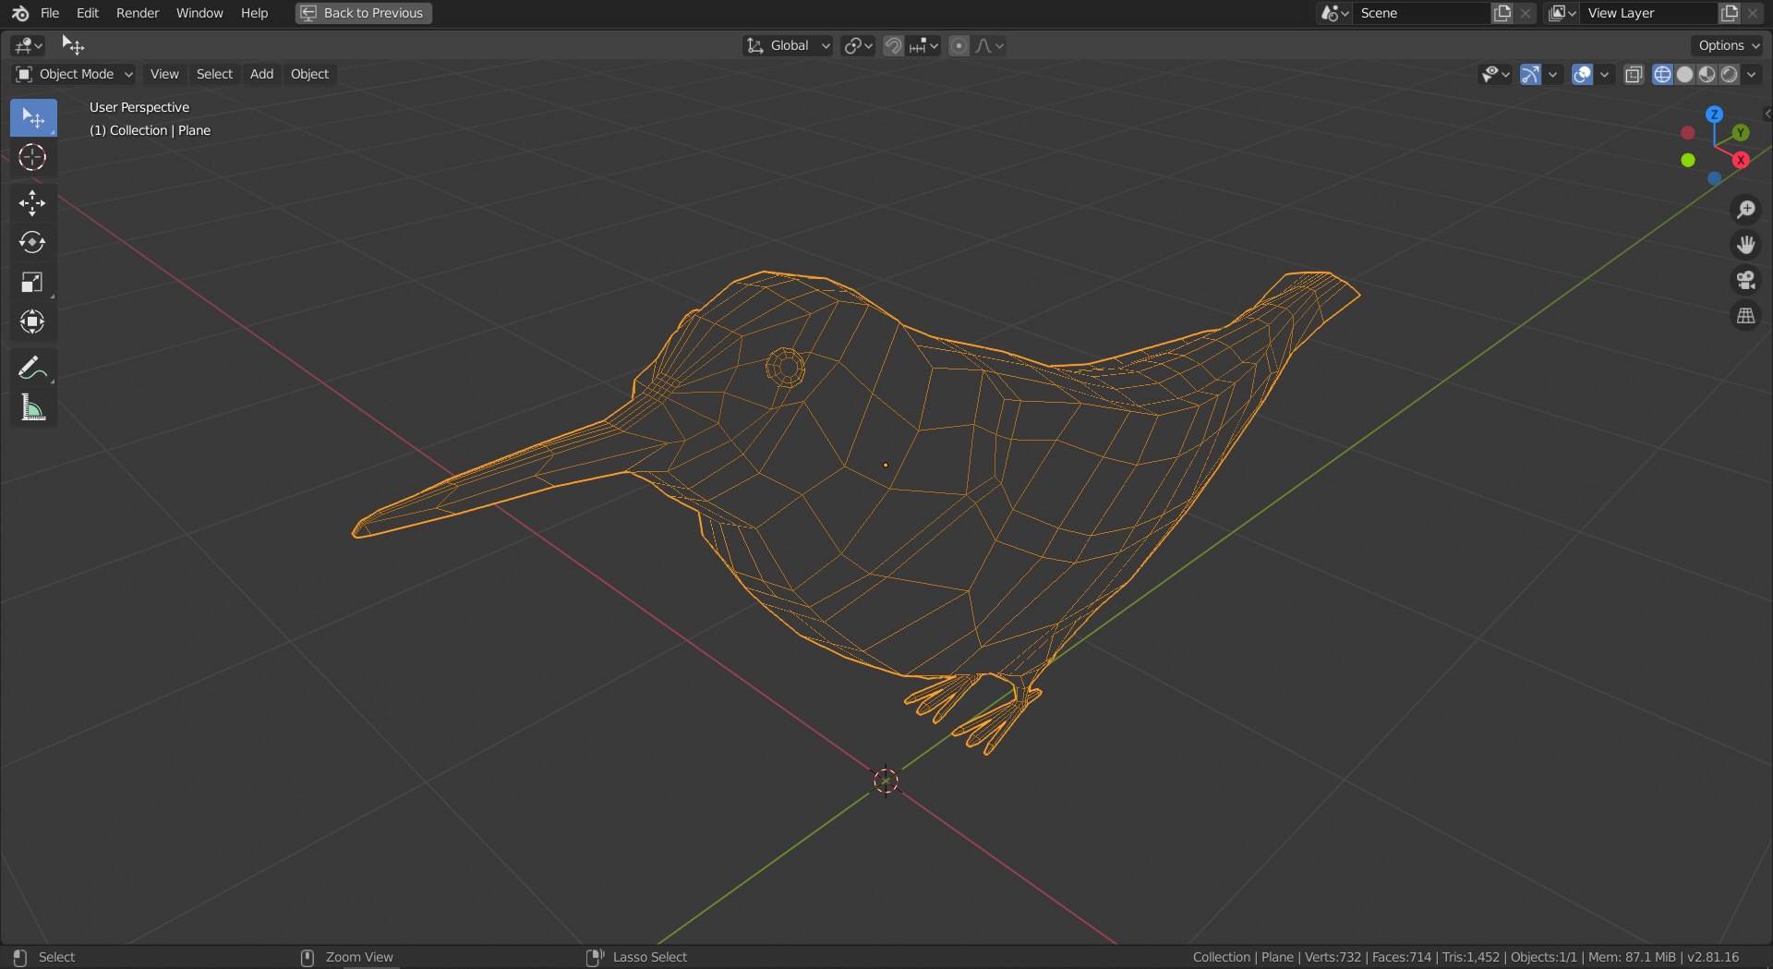Screen dimensions: 1773x969
Task: Switch perspective/orthographic with the grid icon
Action: 1745,316
